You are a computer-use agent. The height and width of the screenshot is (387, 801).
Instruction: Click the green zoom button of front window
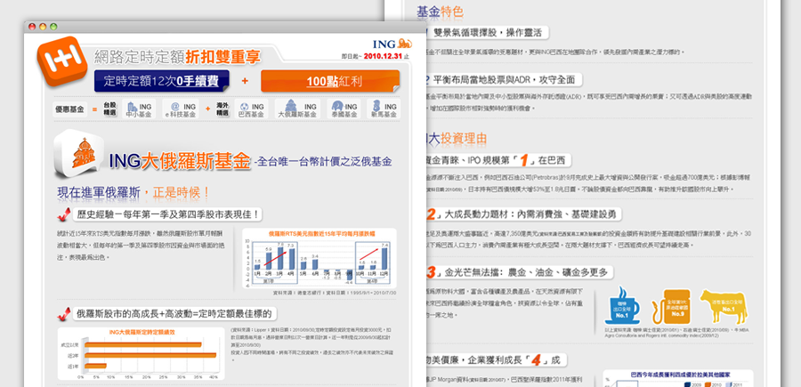tap(53, 27)
